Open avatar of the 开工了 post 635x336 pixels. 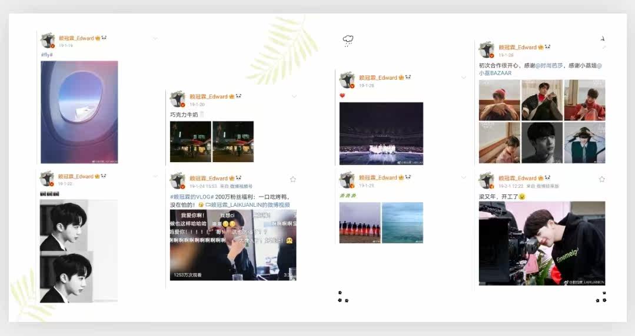click(486, 180)
